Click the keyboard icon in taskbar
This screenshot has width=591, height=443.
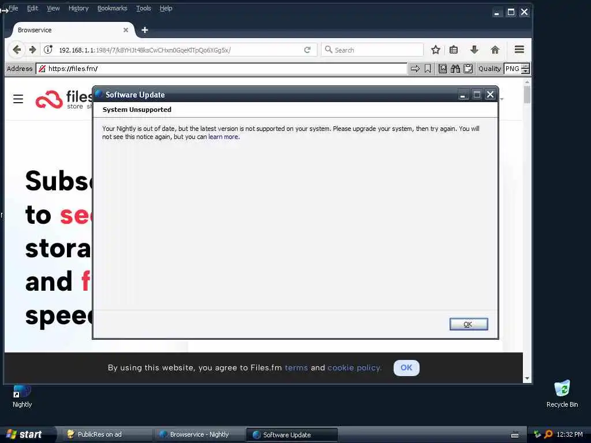click(x=515, y=435)
